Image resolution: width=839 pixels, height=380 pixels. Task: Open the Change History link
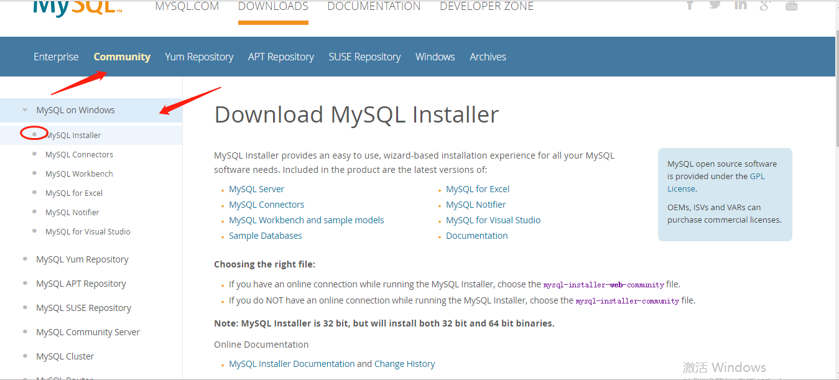pos(404,363)
